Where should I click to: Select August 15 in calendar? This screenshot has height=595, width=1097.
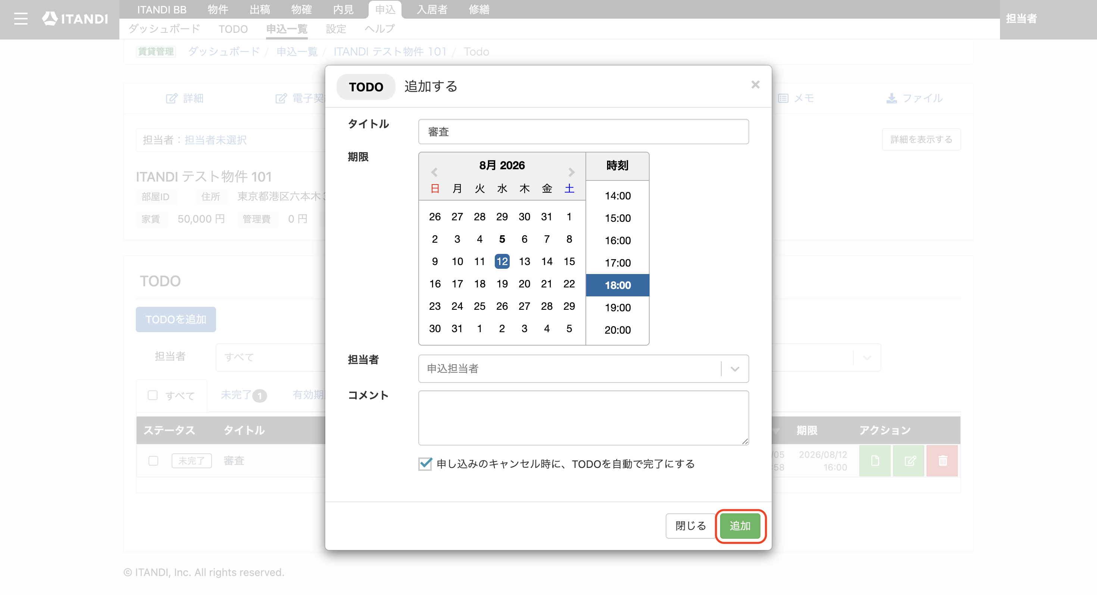point(569,261)
